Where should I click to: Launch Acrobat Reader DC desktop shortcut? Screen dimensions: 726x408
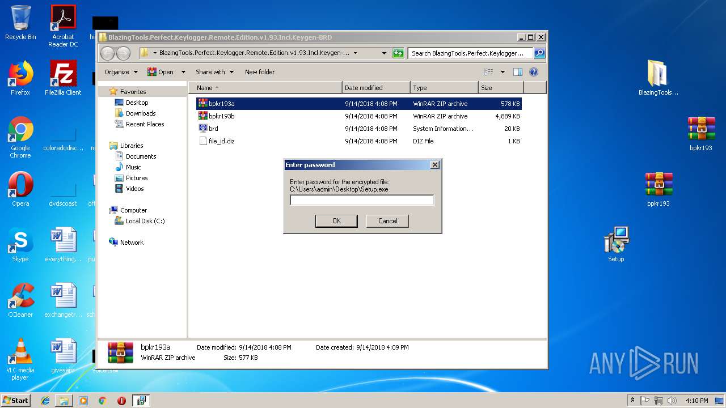[x=63, y=25]
